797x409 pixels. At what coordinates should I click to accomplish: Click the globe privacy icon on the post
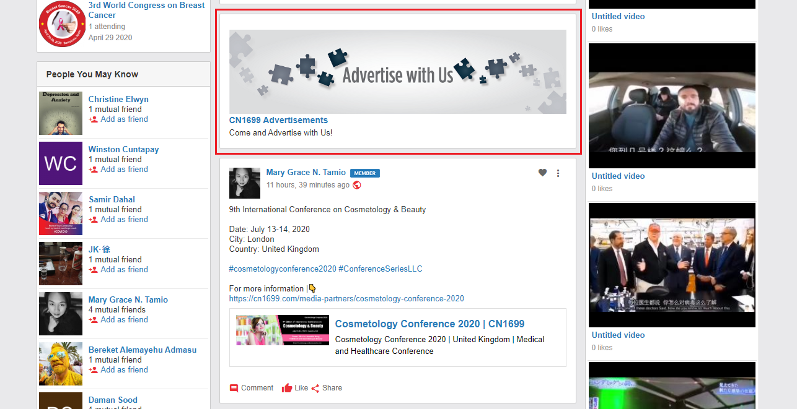tap(357, 185)
